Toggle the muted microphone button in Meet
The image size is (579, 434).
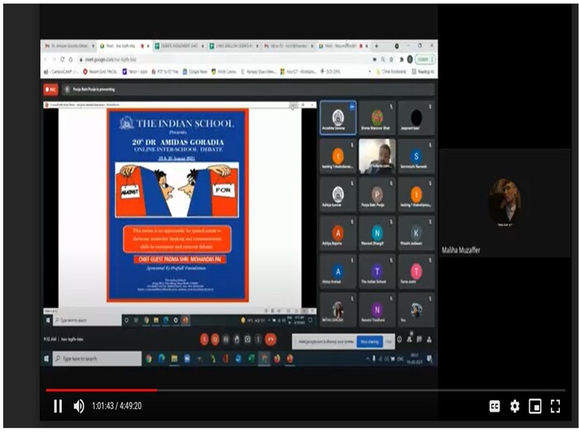click(x=204, y=339)
